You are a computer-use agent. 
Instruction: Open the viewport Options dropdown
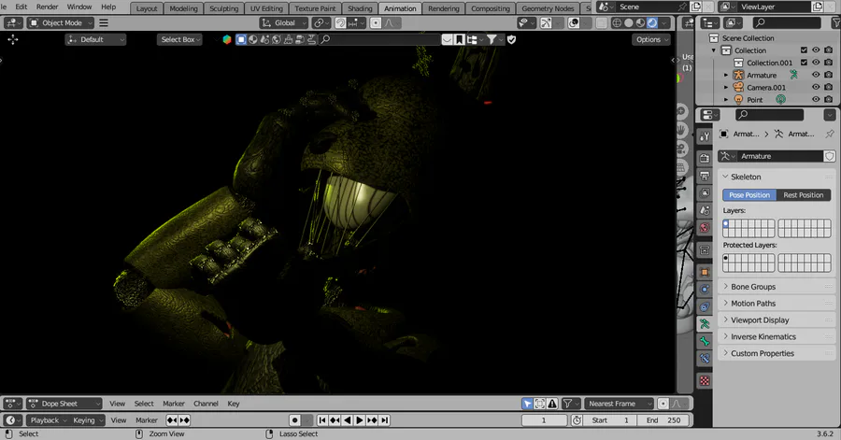tap(651, 39)
